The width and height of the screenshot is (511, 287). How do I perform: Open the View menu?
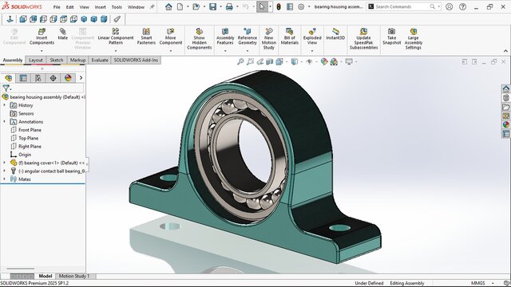pyautogui.click(x=84, y=7)
